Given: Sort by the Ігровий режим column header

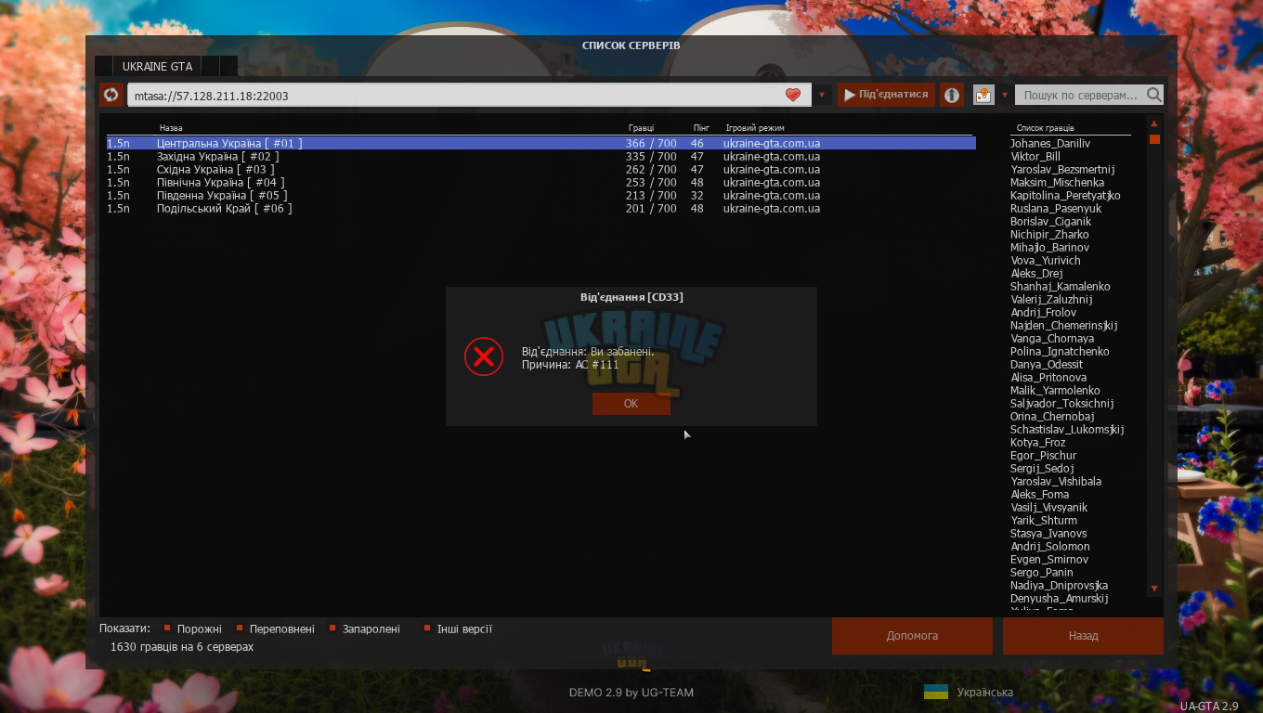Looking at the screenshot, I should pyautogui.click(x=755, y=128).
